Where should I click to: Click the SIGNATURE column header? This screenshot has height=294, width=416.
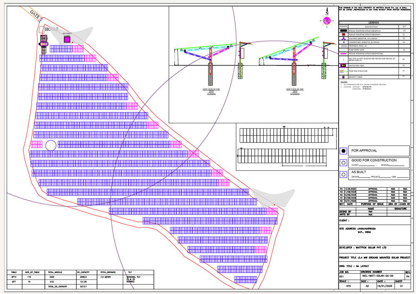pos(400,209)
